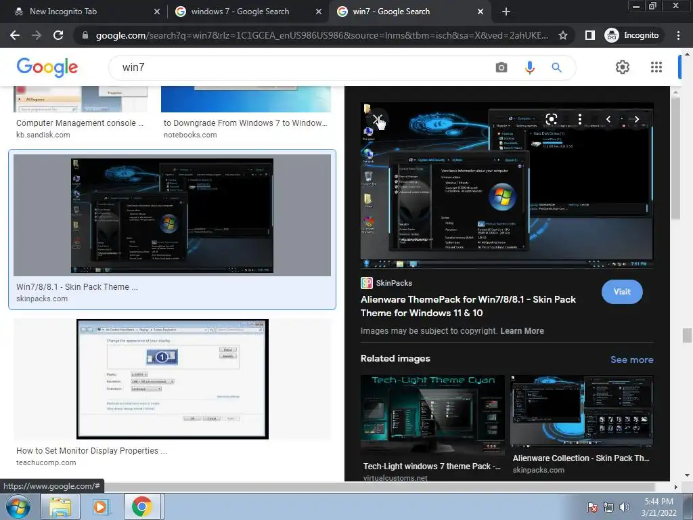
Task: Open the Windows Start menu
Action: 18,506
